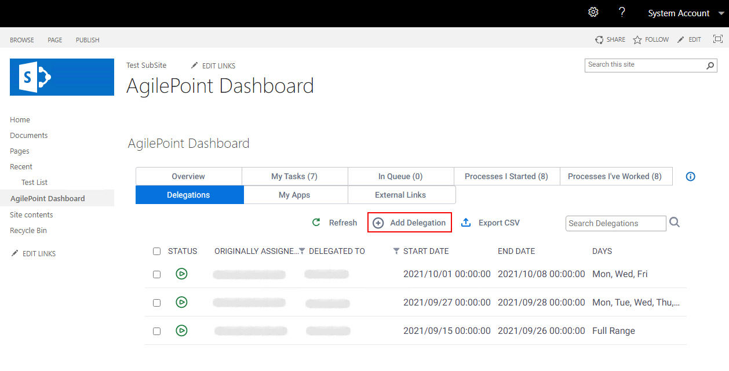
Task: Open the System Account dropdown
Action: coord(686,13)
